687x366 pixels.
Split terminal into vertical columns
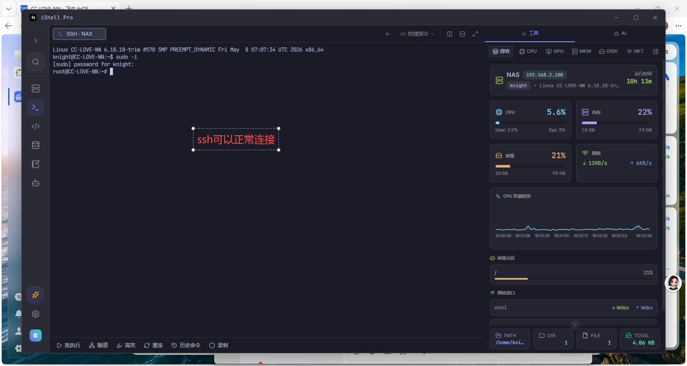(x=450, y=34)
